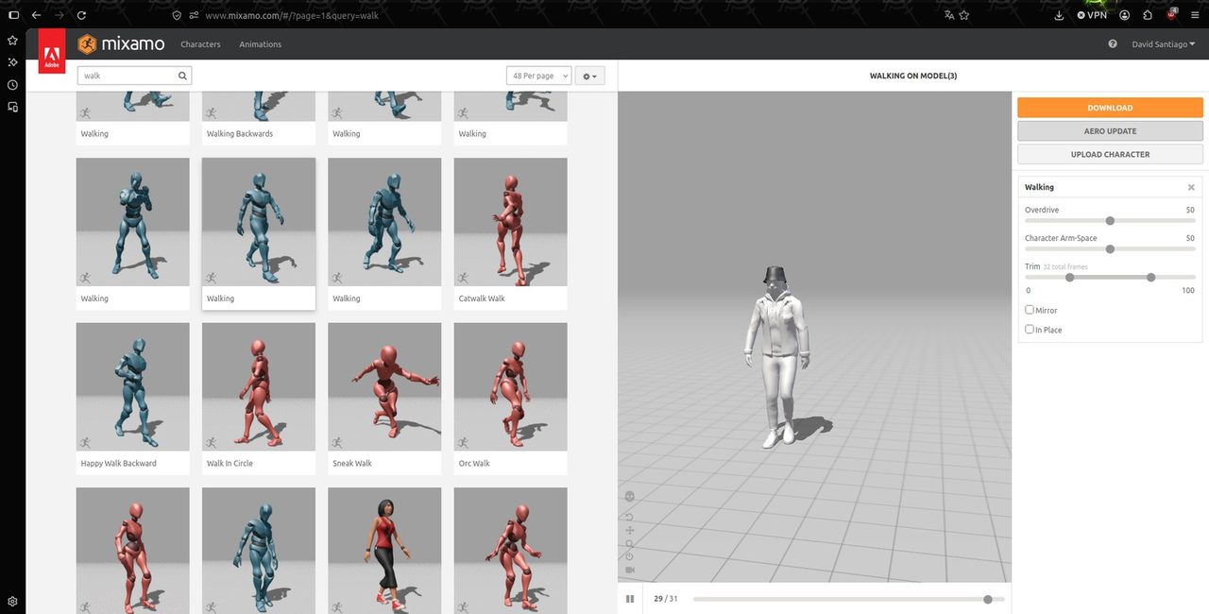Enable the In Place checkbox

[x=1030, y=330]
